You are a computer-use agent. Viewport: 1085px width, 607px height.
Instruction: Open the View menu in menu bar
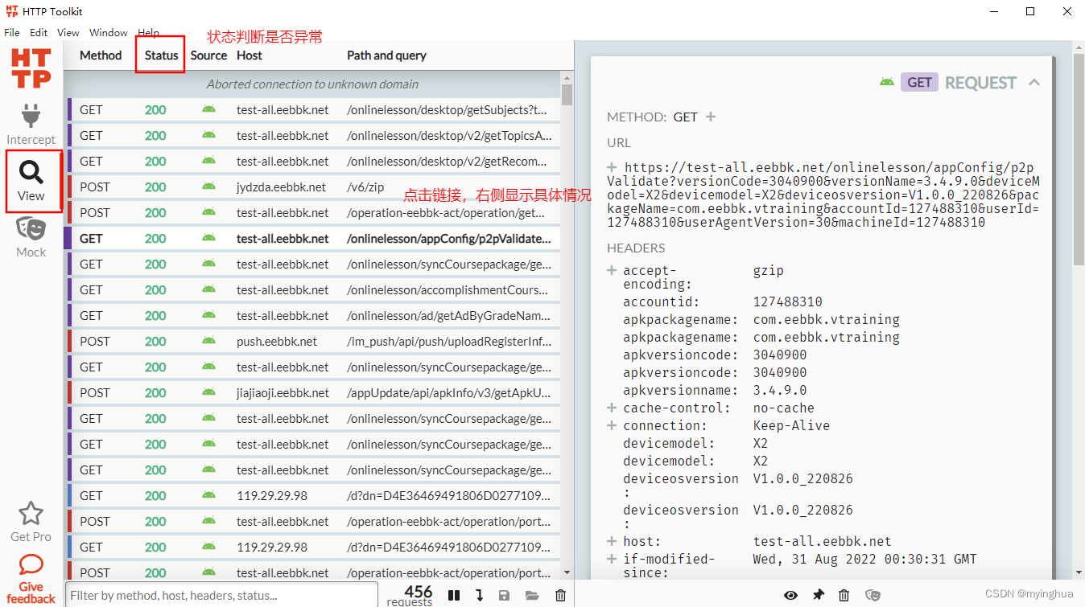[68, 33]
